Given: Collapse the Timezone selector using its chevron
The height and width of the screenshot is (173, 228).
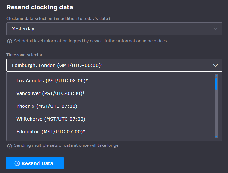Looking at the screenshot, I should [215, 65].
